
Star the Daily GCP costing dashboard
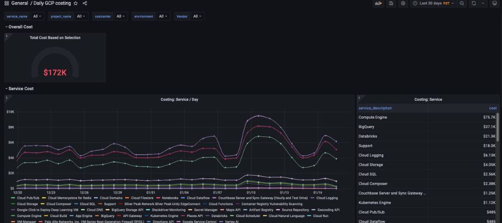pyautogui.click(x=75, y=3)
